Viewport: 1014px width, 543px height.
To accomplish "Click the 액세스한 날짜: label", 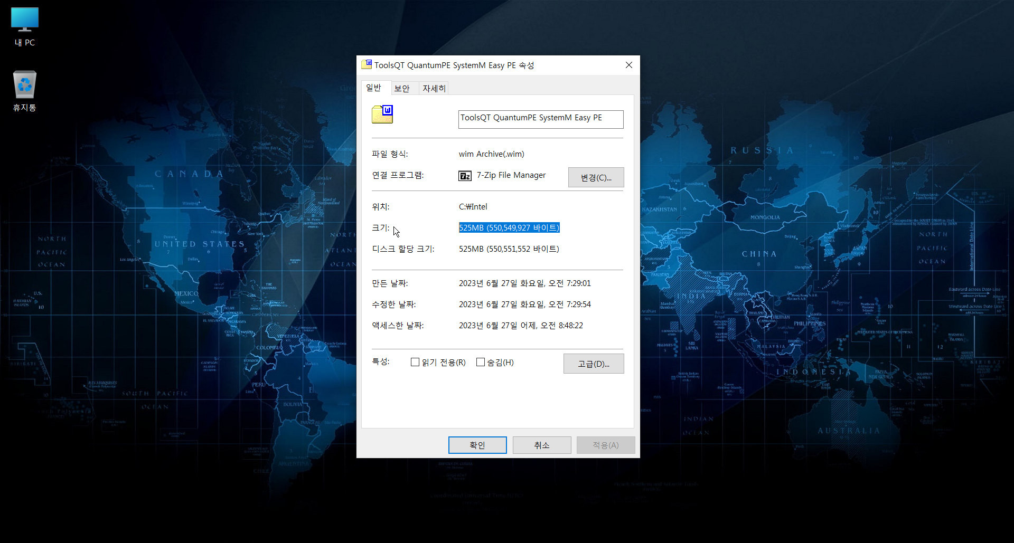I will point(398,325).
